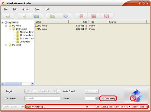Increase the Copies count with up arrow
This screenshot has height=112, width=151.
point(97,97)
